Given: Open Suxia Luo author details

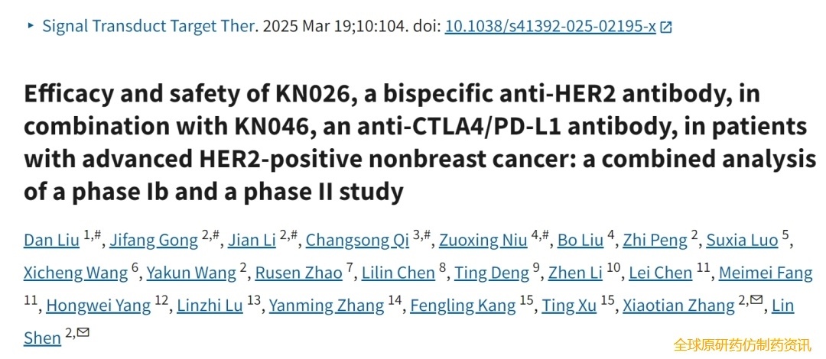Looking at the screenshot, I should [x=742, y=240].
